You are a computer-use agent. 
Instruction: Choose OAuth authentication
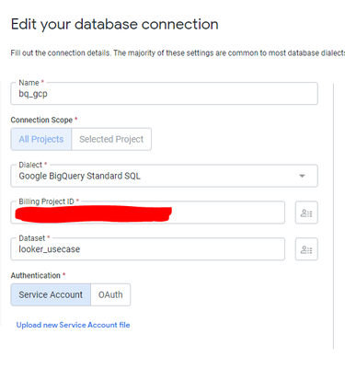(x=110, y=294)
